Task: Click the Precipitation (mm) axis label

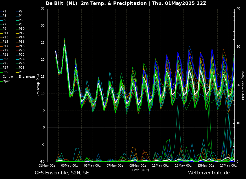Action: click(x=243, y=85)
